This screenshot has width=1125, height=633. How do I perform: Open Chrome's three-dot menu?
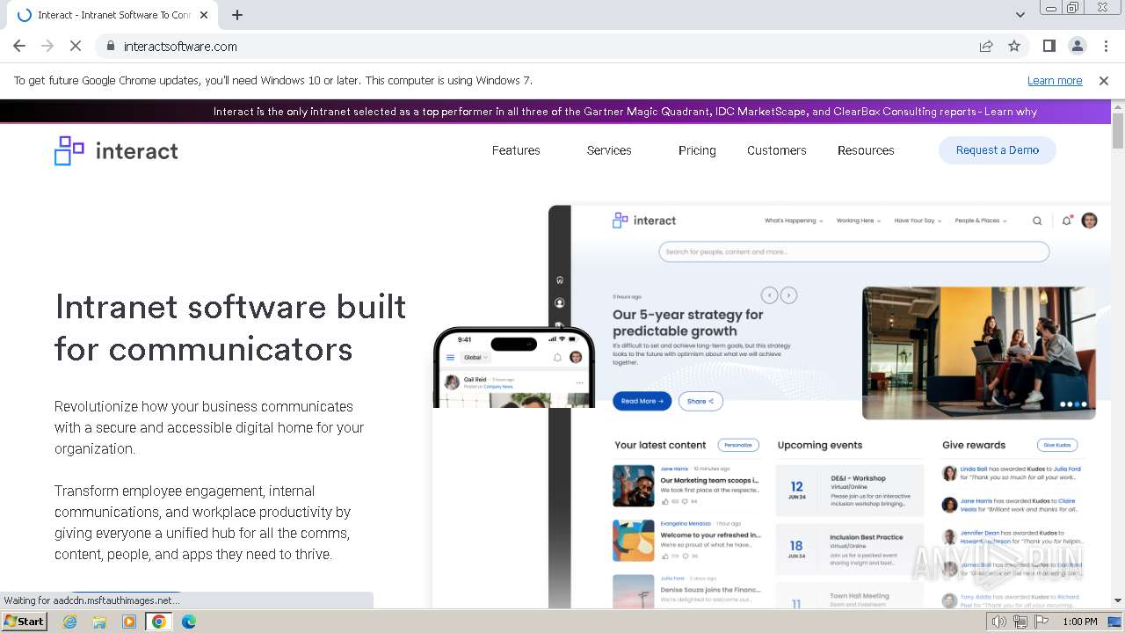pyautogui.click(x=1106, y=47)
